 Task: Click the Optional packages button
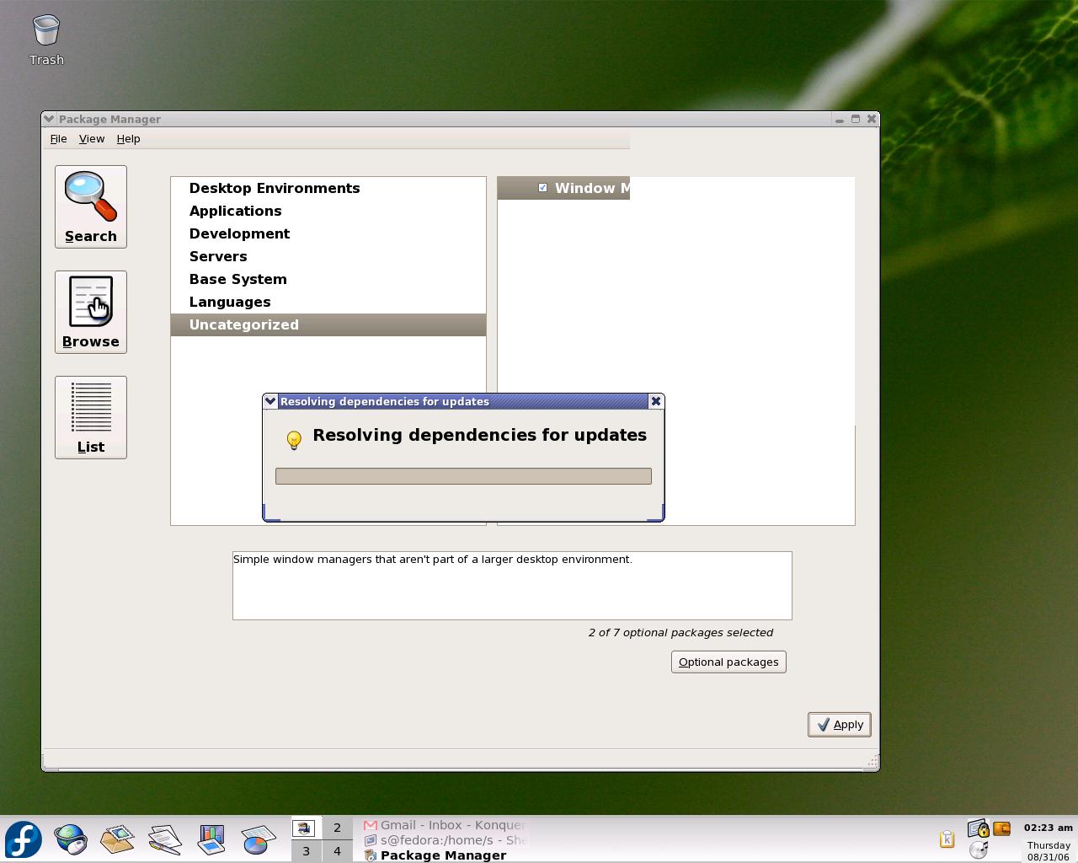tap(728, 662)
